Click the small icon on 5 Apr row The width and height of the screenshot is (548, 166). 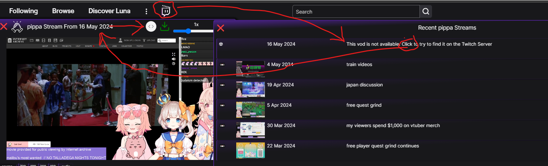point(222,105)
